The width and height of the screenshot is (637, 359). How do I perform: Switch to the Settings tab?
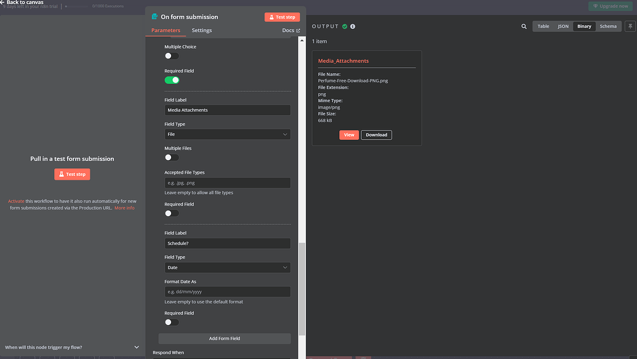click(201, 30)
